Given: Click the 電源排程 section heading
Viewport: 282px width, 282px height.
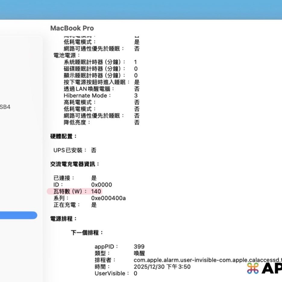Looking at the screenshot, I should pos(64,219).
